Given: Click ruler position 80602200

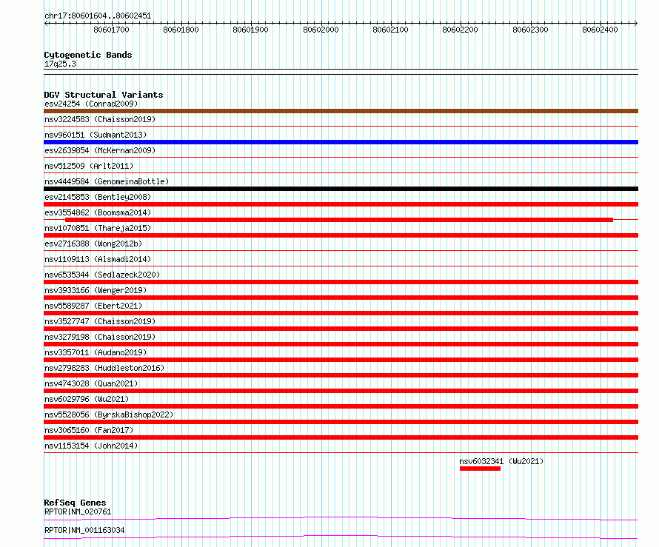Looking at the screenshot, I should point(461,30).
